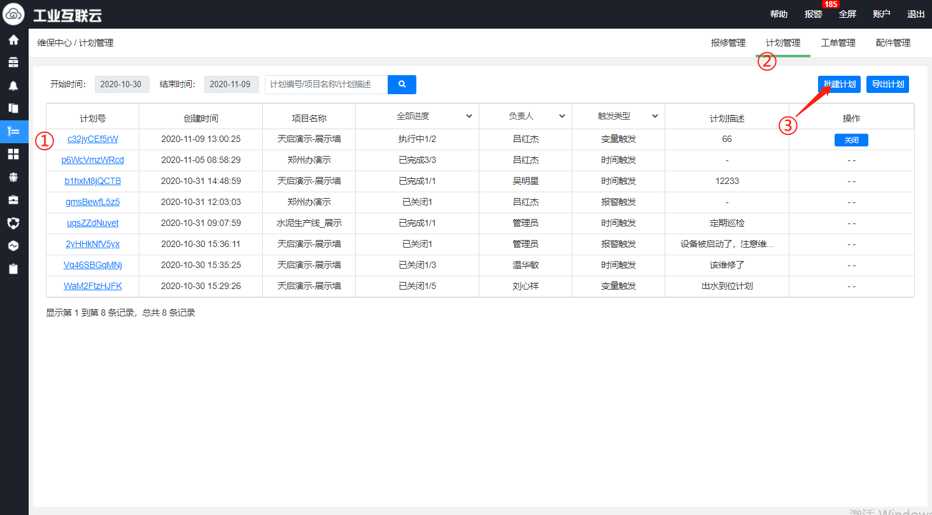The image size is (932, 515).
Task: Pick the 开始时间 date 2020-10-30
Action: (122, 85)
